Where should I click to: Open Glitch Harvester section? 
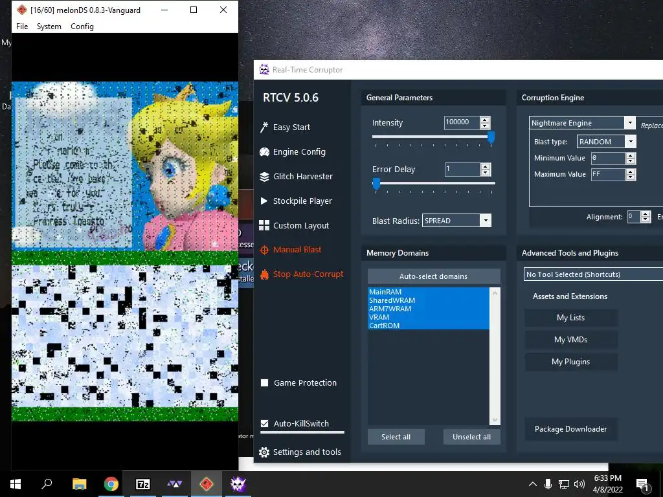(303, 177)
